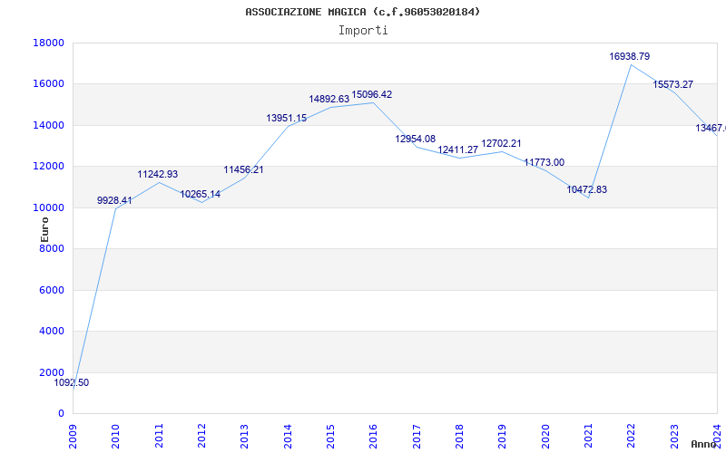Select the data label 11773.00

(544, 163)
